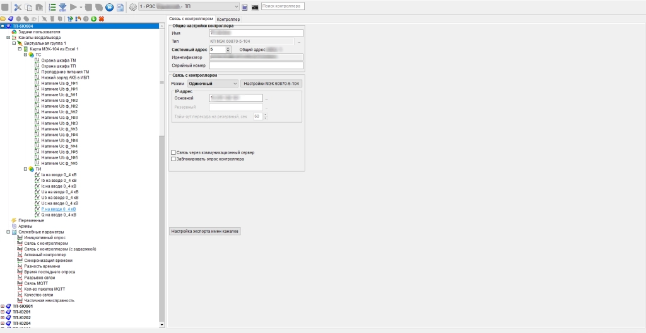
Task: Collapse the ТИ measurements group
Action: [x=25, y=169]
